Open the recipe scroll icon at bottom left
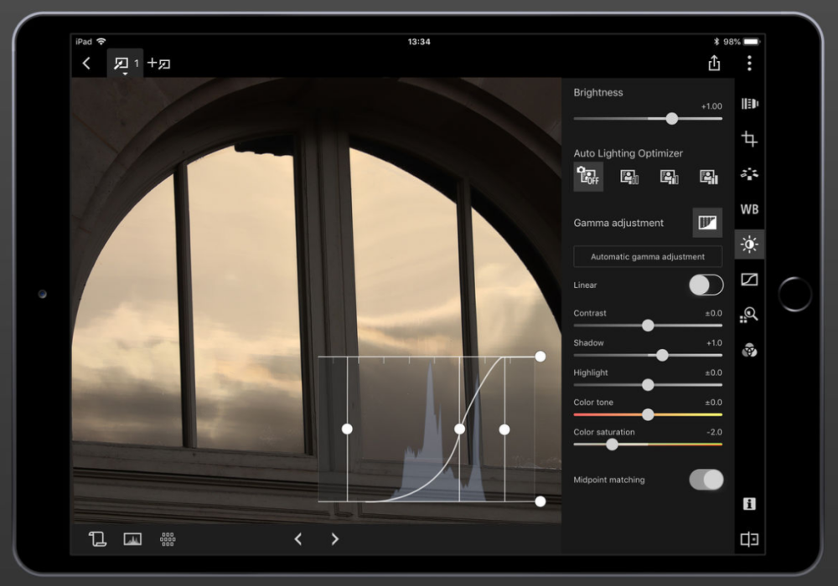This screenshot has width=838, height=586. [x=97, y=539]
